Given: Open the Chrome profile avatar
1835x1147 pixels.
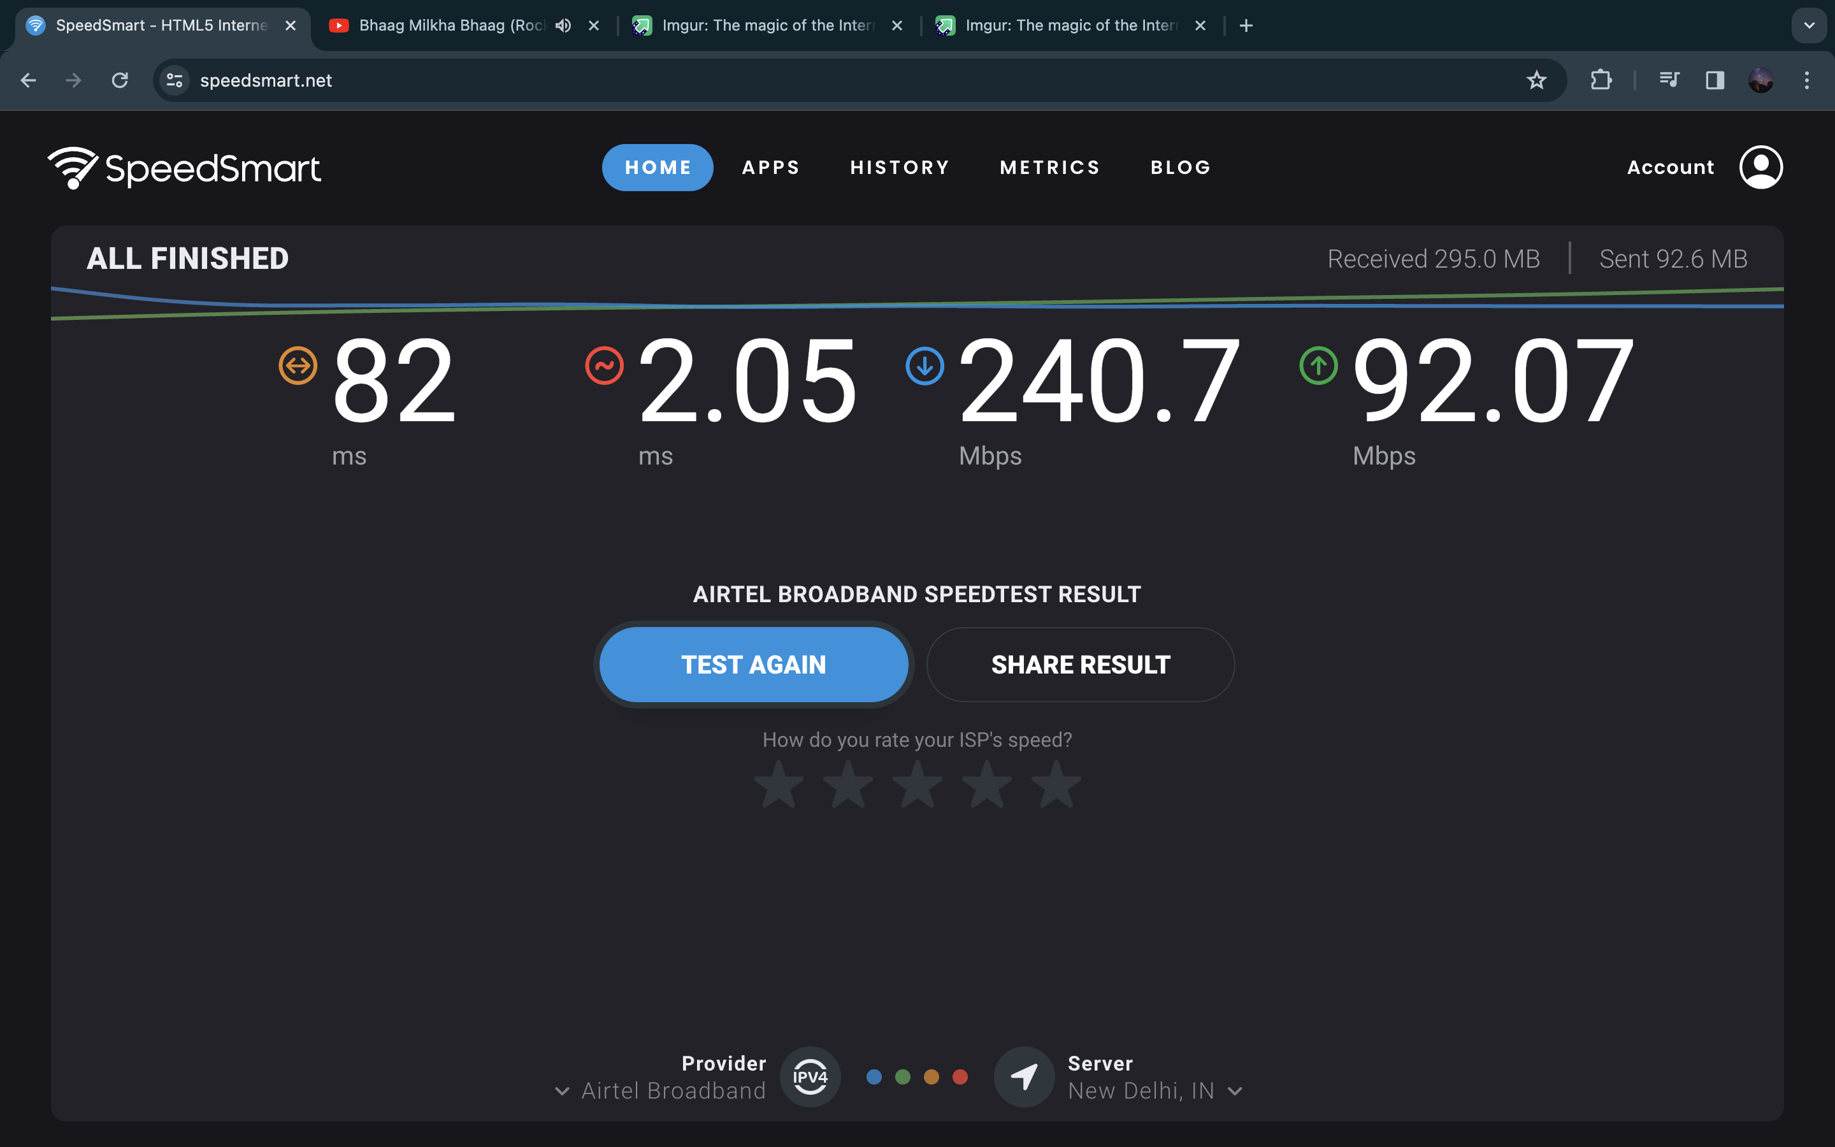Looking at the screenshot, I should coord(1760,80).
